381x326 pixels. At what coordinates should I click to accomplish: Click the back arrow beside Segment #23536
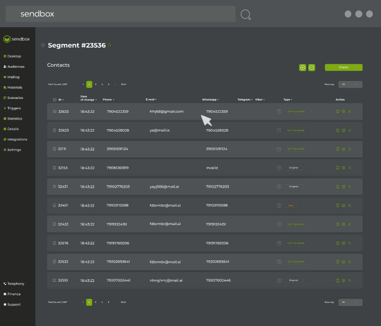point(43,46)
